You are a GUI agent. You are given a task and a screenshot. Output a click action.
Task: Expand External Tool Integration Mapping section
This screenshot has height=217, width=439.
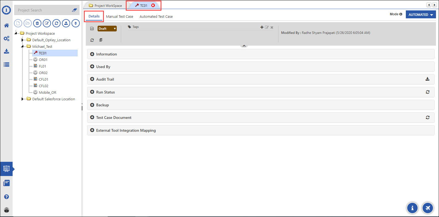(x=92, y=130)
